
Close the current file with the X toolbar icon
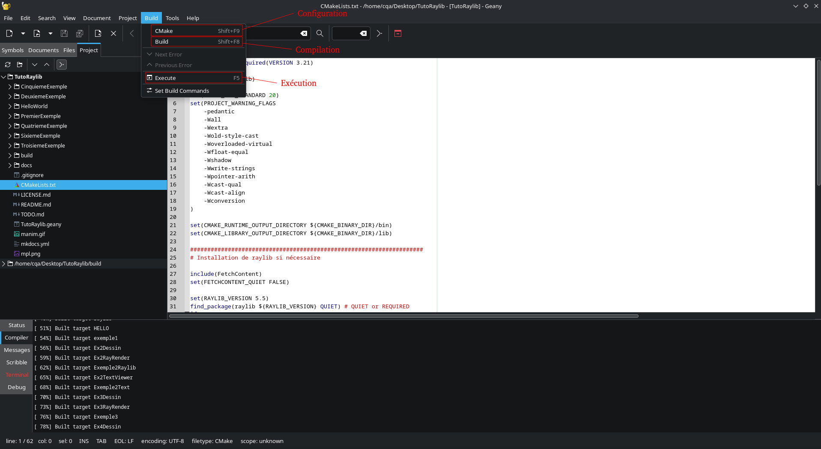[113, 33]
